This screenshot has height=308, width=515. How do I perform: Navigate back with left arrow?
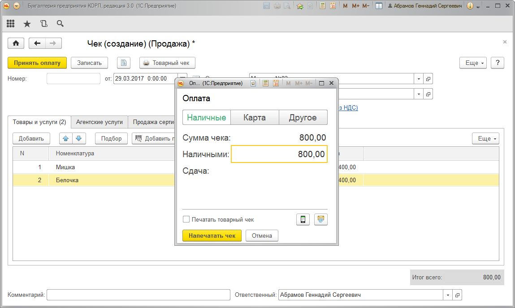(37, 43)
